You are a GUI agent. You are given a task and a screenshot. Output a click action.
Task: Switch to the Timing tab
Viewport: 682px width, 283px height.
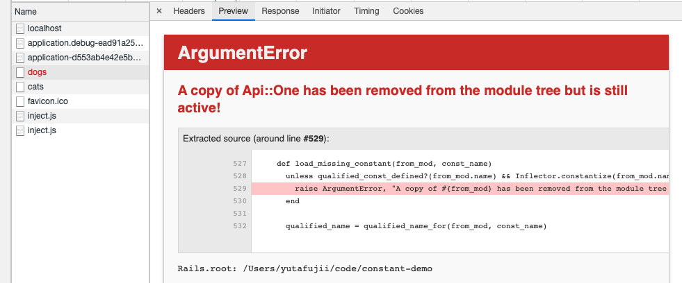click(366, 11)
